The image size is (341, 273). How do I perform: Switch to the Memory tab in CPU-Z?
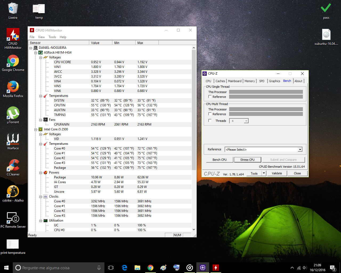[250, 81]
